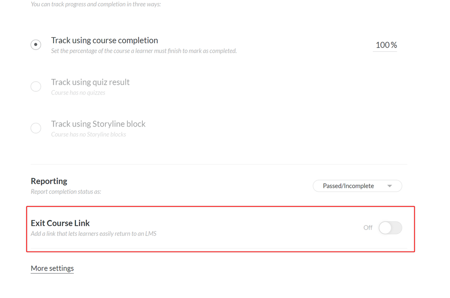450x298 pixels.
Task: Click the "Off" label beside the toggle
Action: coord(368,228)
